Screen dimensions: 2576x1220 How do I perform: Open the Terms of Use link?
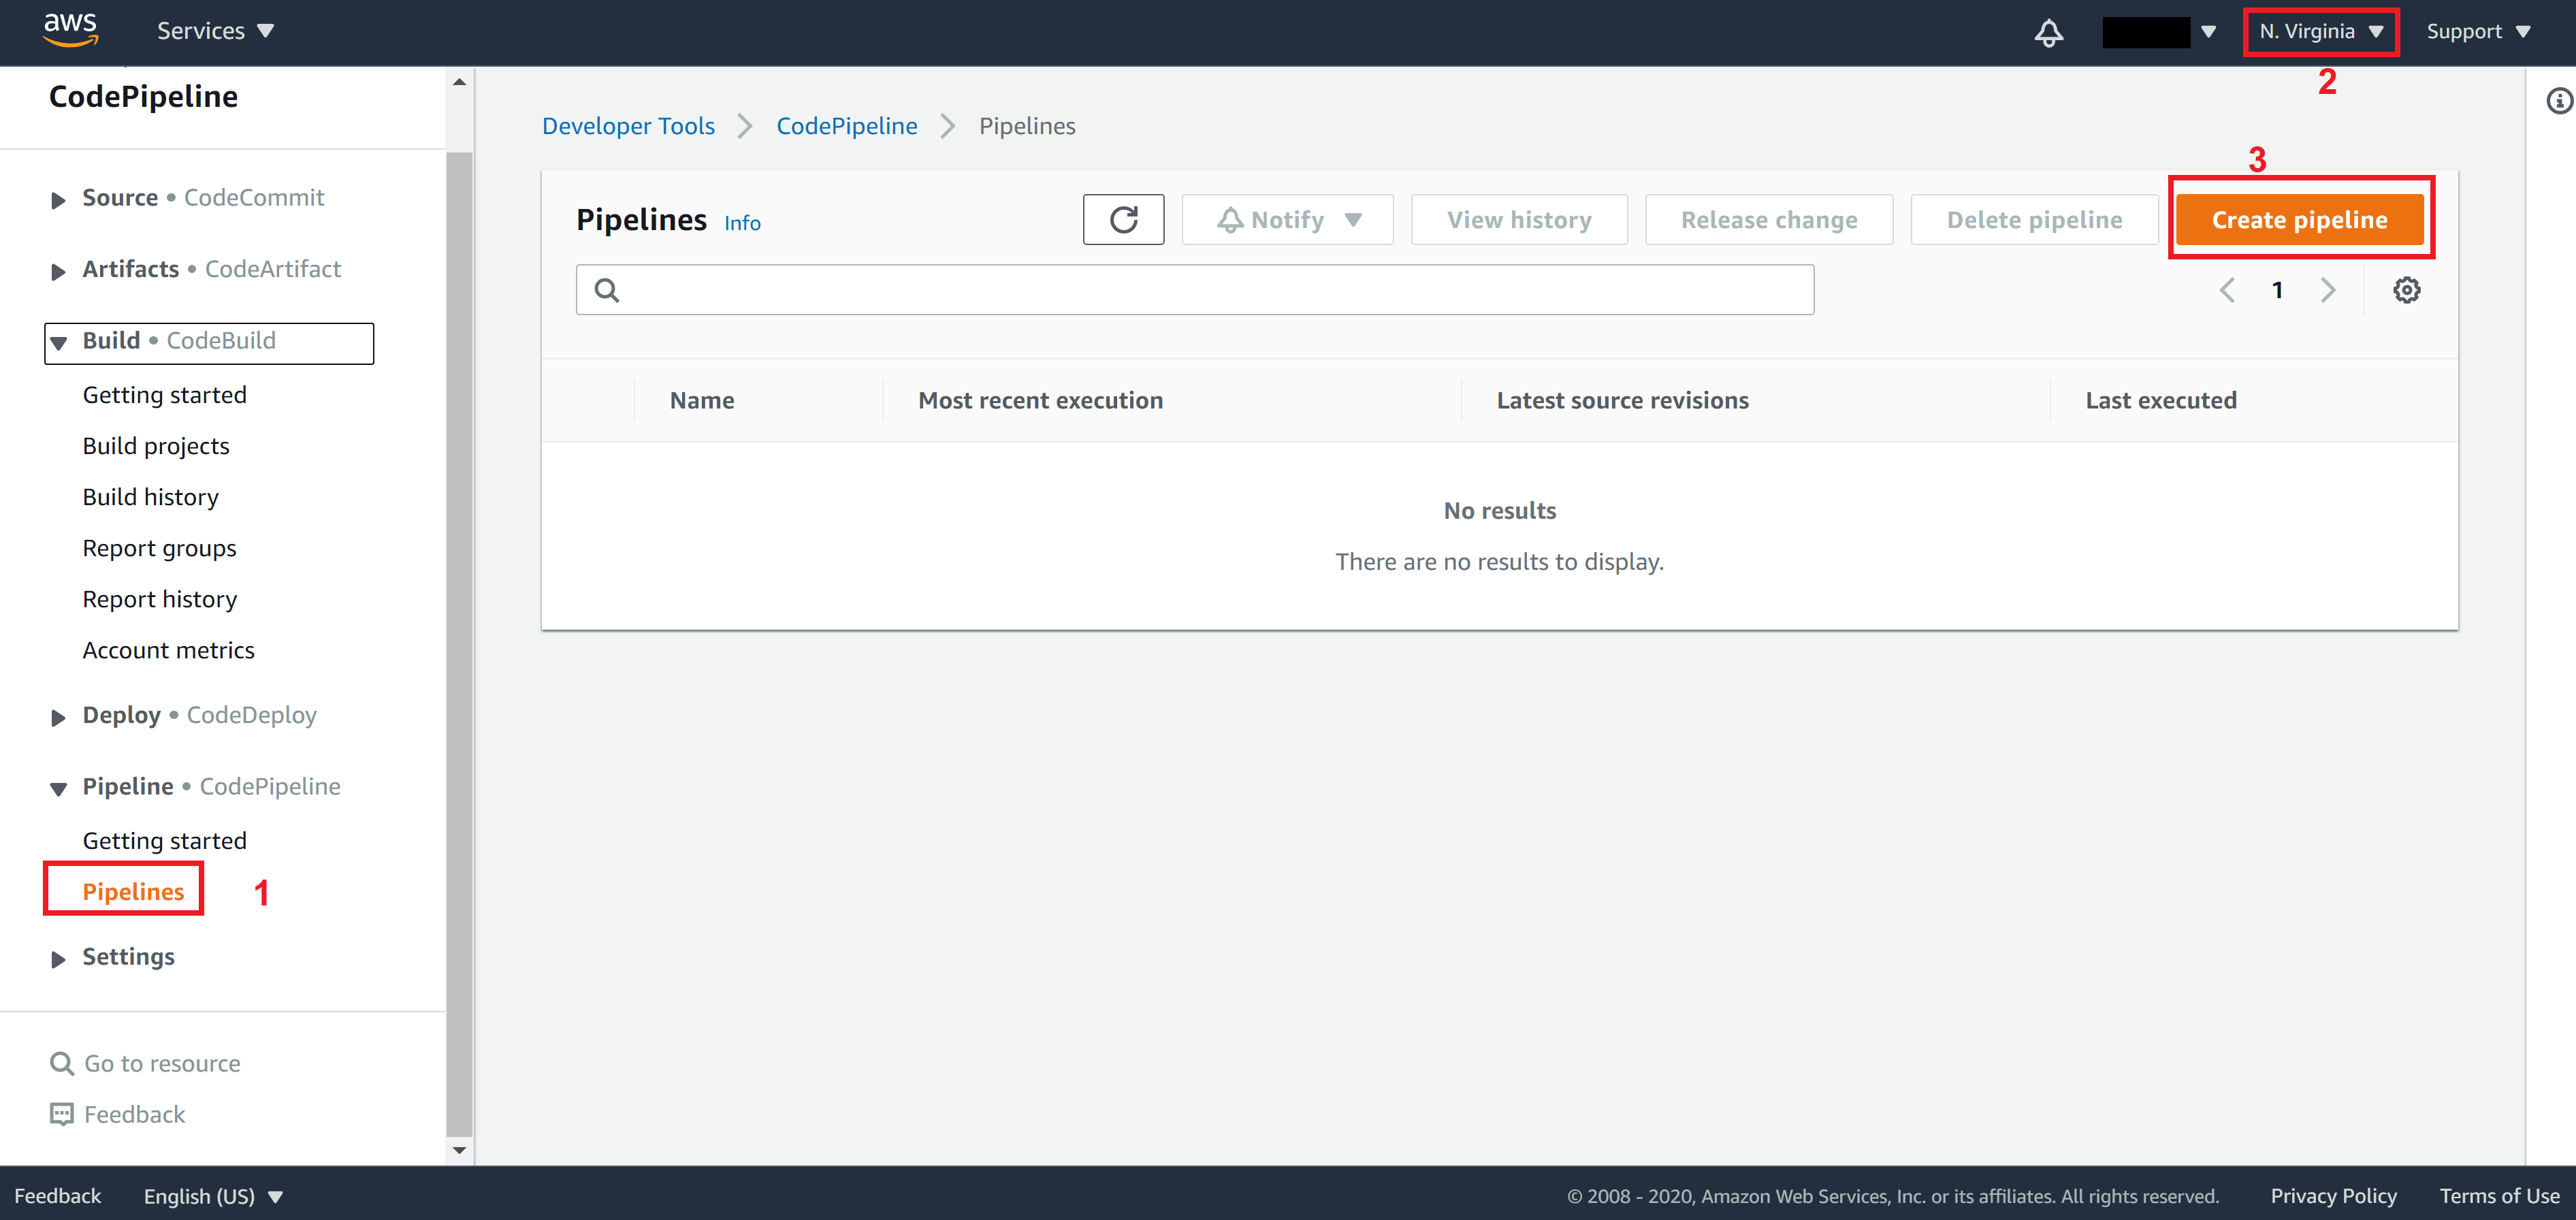click(2499, 1196)
